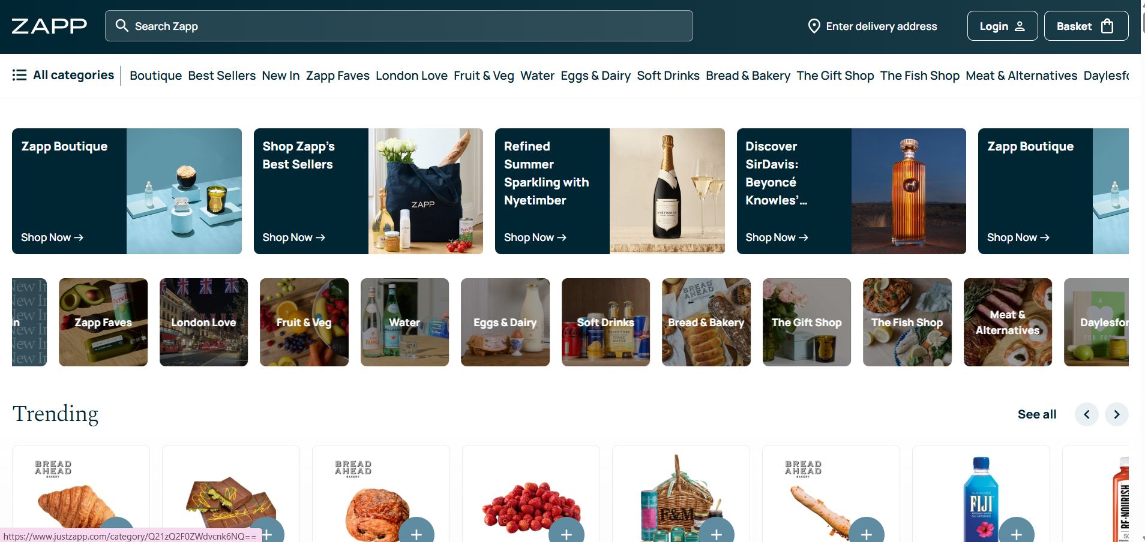Click Shop Now on Nyetimber banner
The image size is (1145, 542).
[x=535, y=237]
